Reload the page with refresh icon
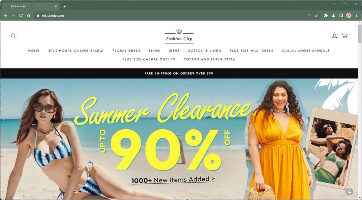Viewport: 362px width, 200px height. click(x=21, y=16)
